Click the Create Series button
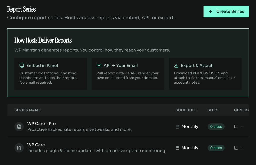 click(x=226, y=11)
